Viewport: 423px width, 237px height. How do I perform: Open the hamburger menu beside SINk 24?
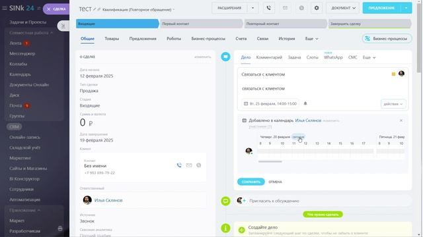coord(5,8)
